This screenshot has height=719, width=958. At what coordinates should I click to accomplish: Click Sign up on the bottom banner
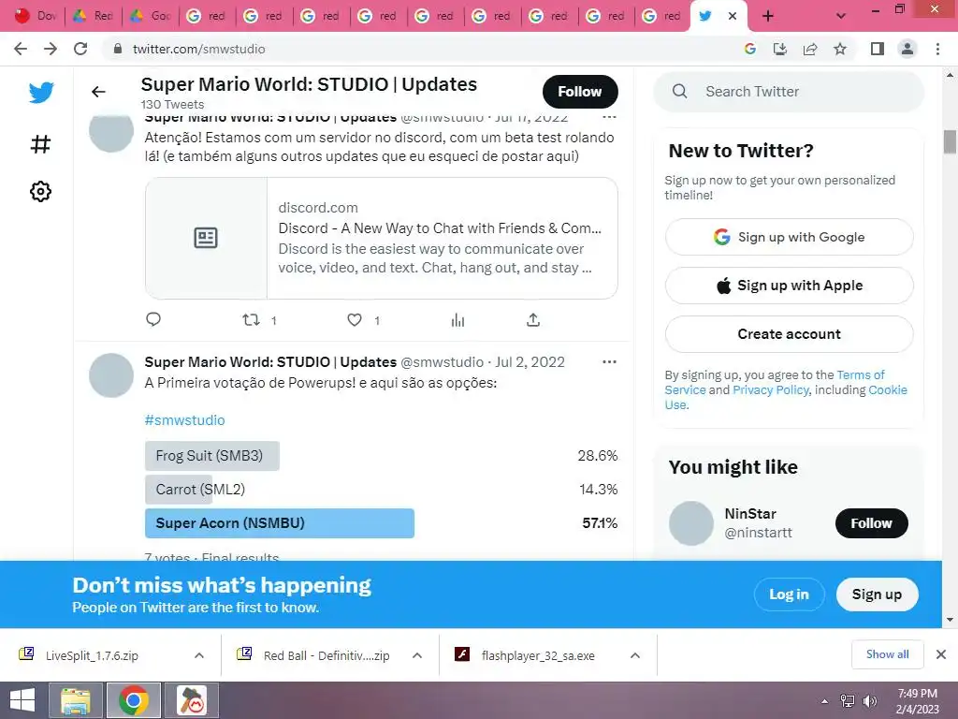pyautogui.click(x=877, y=594)
